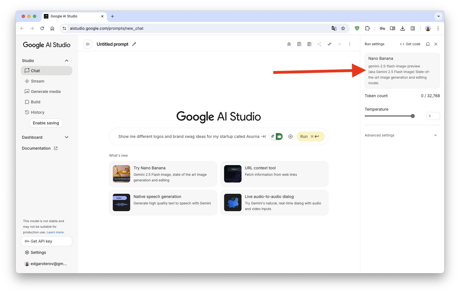
Task: Open a new browser tab
Action: coord(112,16)
